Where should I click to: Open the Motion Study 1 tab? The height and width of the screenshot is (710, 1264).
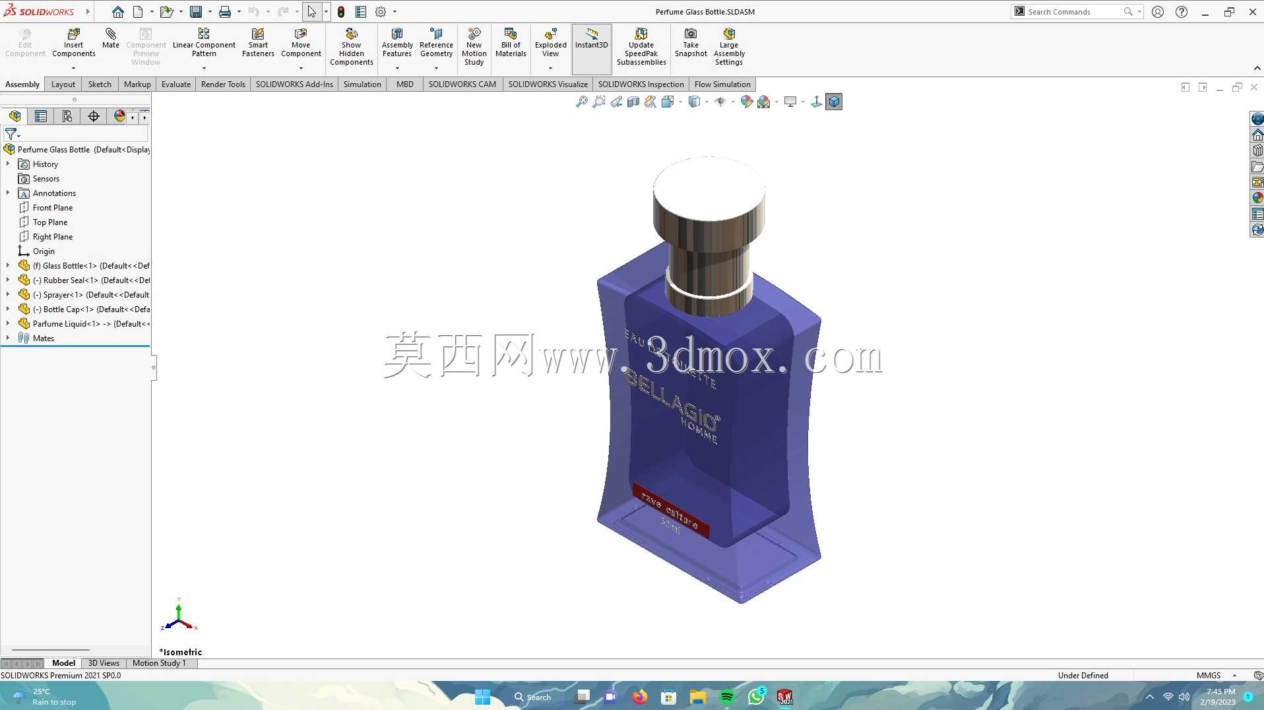click(x=159, y=663)
